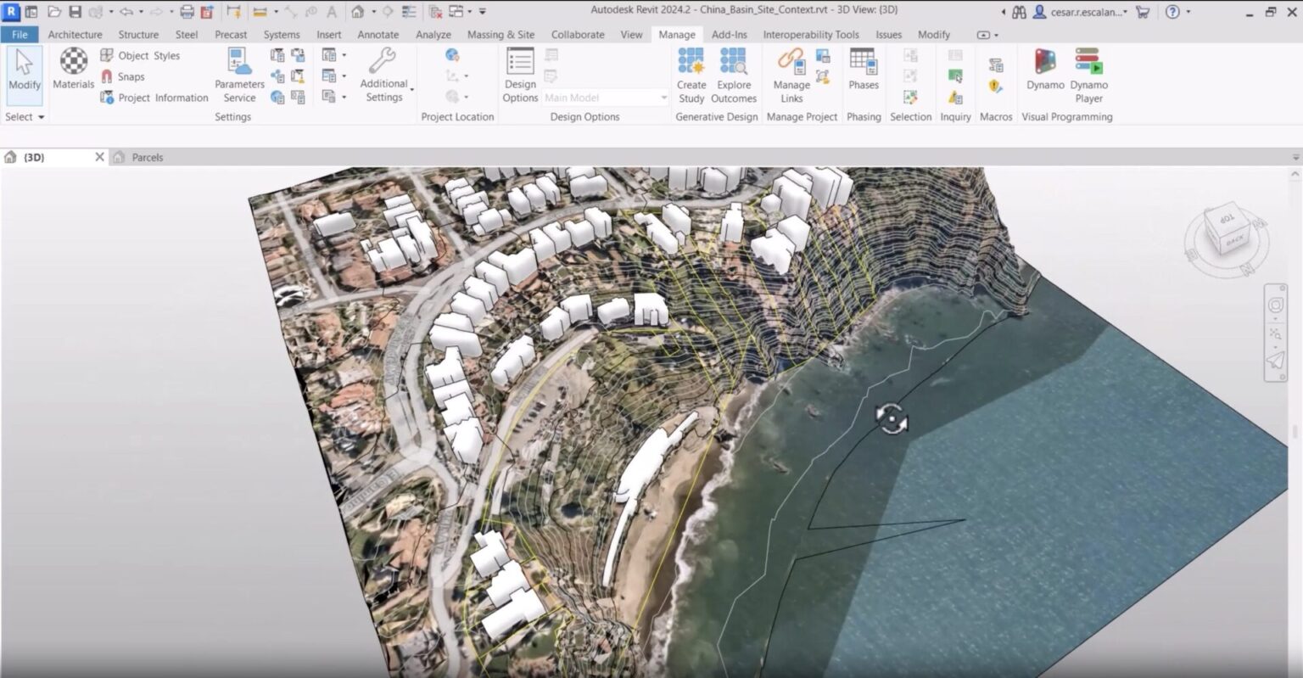Open the Main Model design options dropdown
The width and height of the screenshot is (1303, 678).
tap(604, 97)
